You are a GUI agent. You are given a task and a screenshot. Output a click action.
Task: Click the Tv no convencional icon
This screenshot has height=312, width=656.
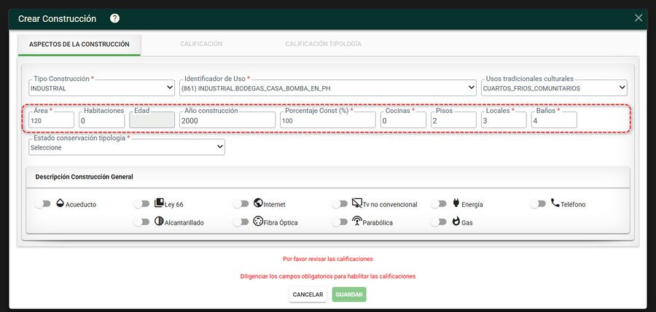[357, 203]
